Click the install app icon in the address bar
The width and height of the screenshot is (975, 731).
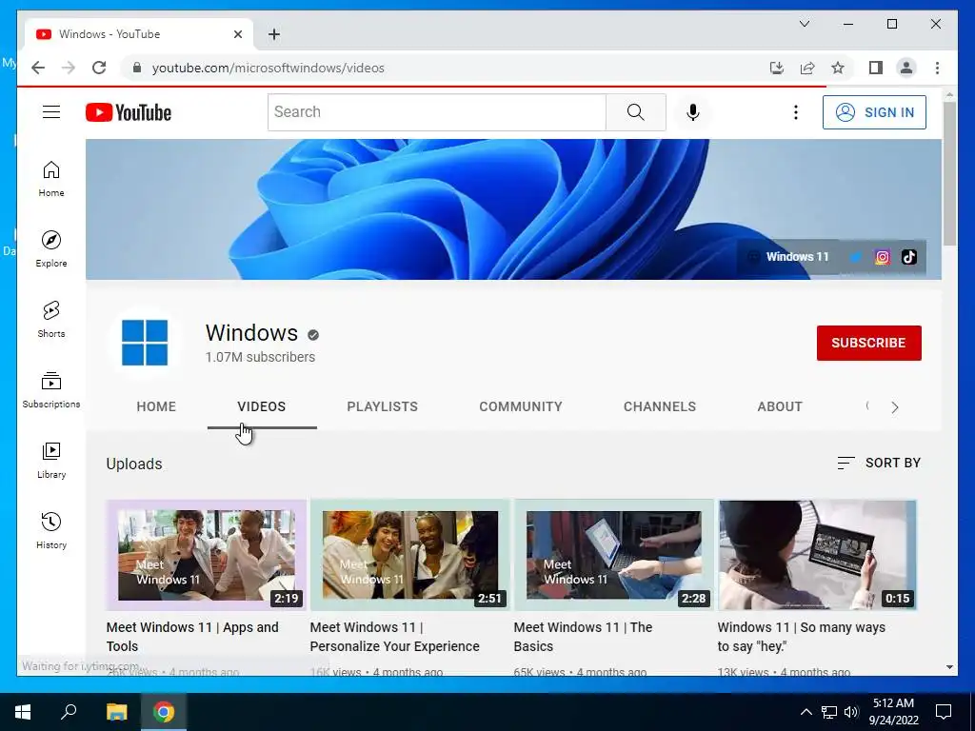tap(777, 68)
